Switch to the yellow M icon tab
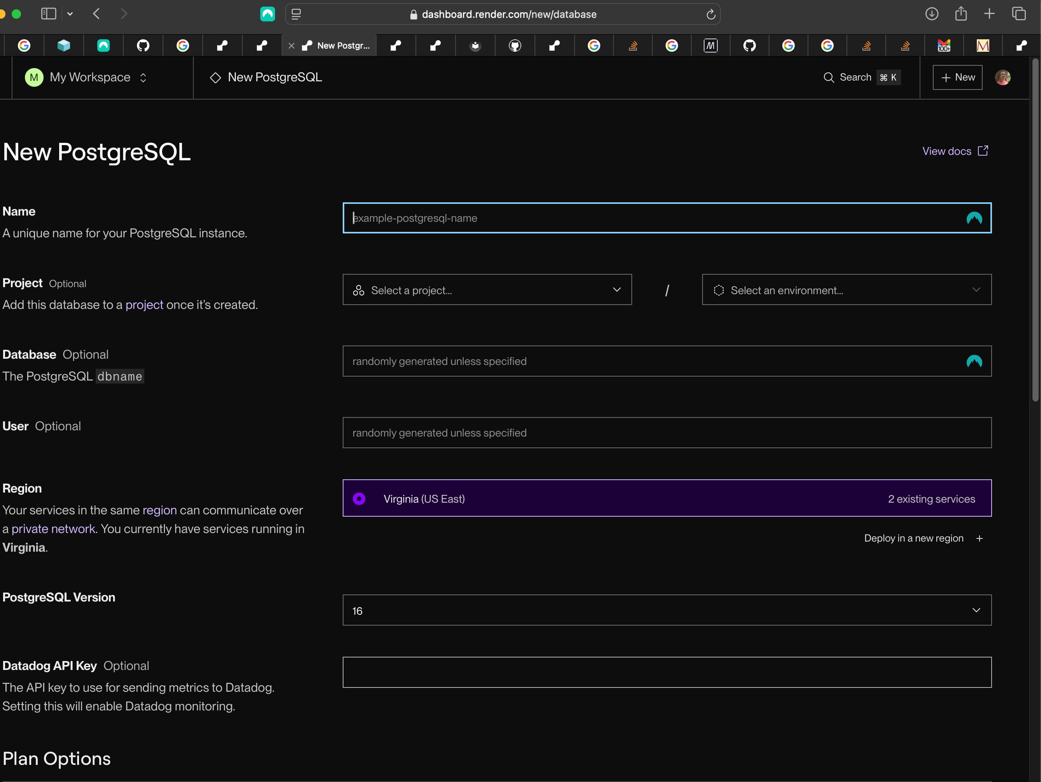Viewport: 1041px width, 782px height. pyautogui.click(x=983, y=46)
